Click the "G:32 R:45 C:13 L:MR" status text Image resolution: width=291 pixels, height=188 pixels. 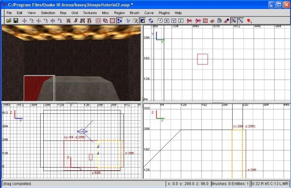tap(270, 184)
